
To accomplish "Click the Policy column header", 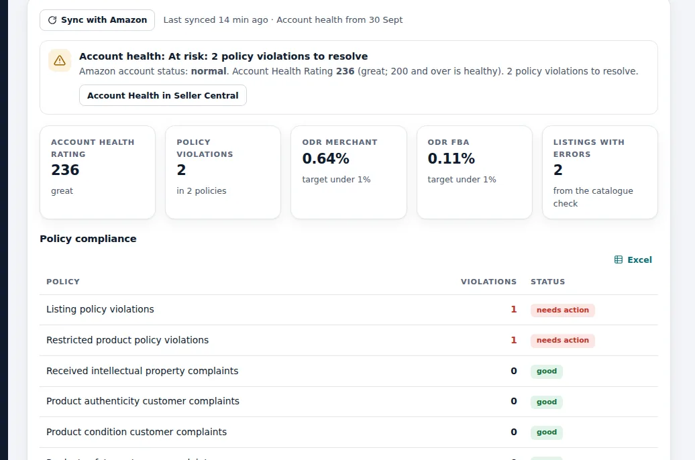I will pyautogui.click(x=63, y=282).
